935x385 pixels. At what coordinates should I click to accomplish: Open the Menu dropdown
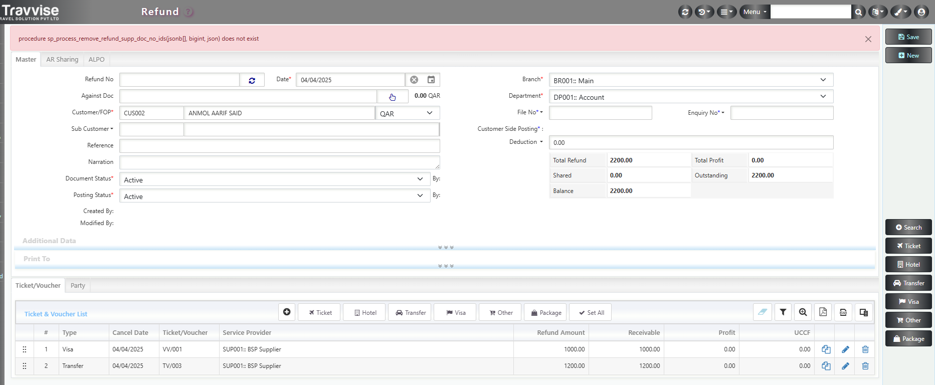pyautogui.click(x=755, y=12)
